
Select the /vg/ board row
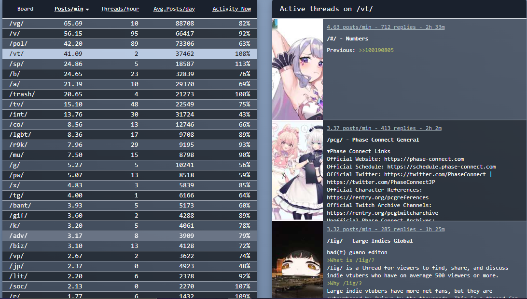coord(129,24)
